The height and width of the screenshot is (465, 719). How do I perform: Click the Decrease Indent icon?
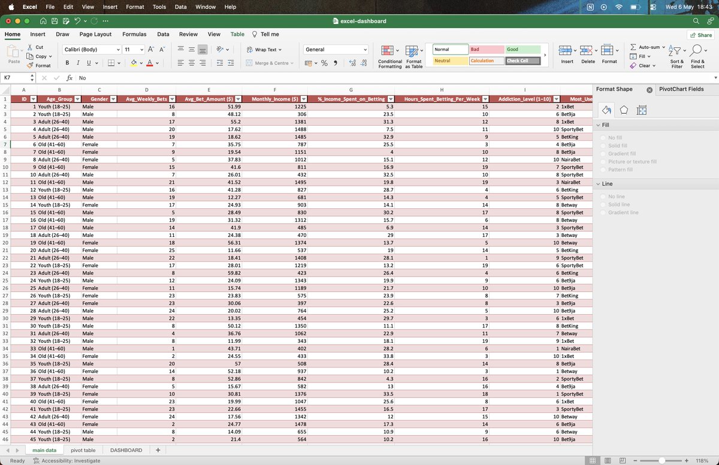pos(219,63)
